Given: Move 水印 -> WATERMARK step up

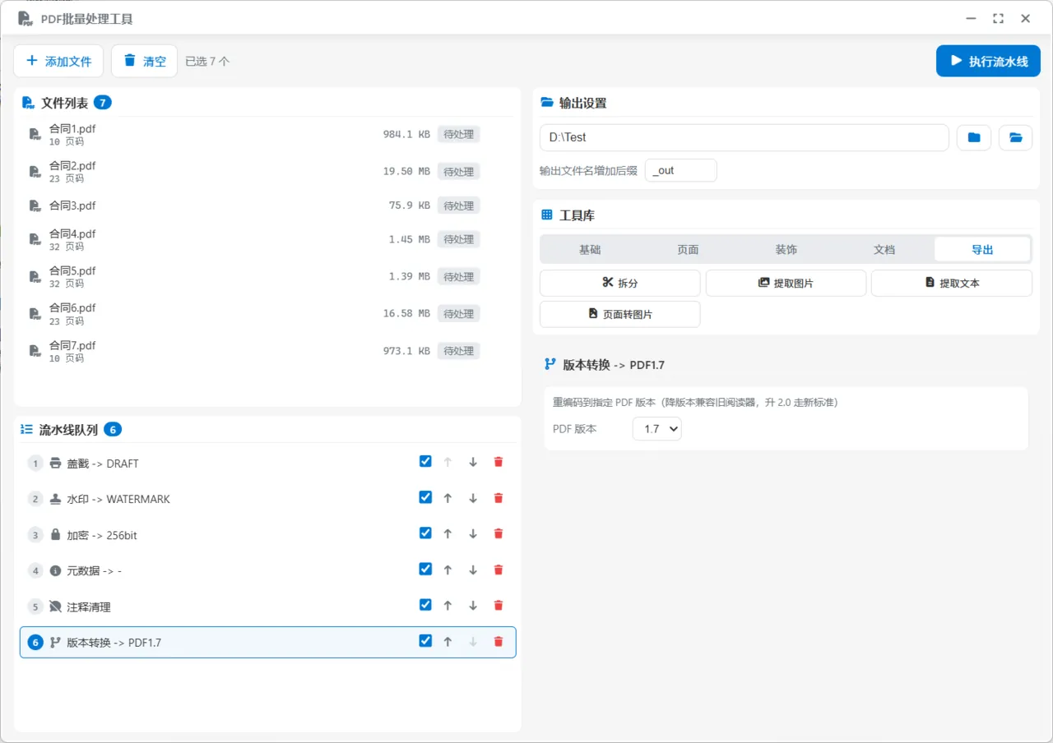Looking at the screenshot, I should pos(448,498).
